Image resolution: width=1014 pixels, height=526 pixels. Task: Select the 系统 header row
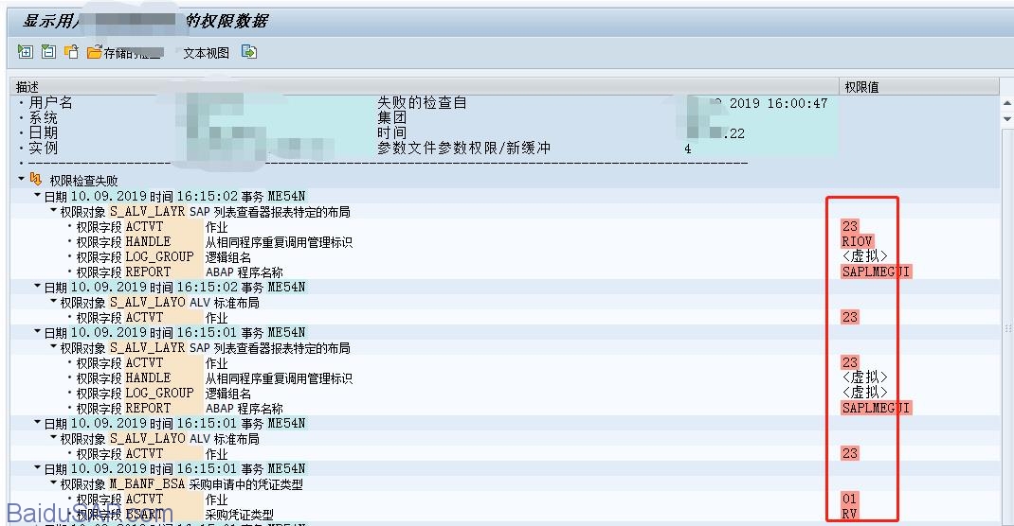[426, 118]
